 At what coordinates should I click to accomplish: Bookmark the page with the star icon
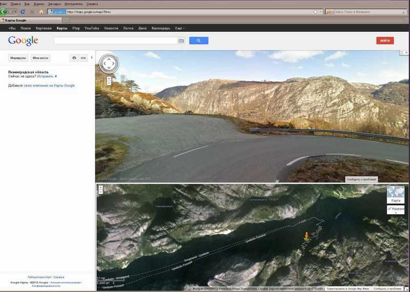click(315, 11)
